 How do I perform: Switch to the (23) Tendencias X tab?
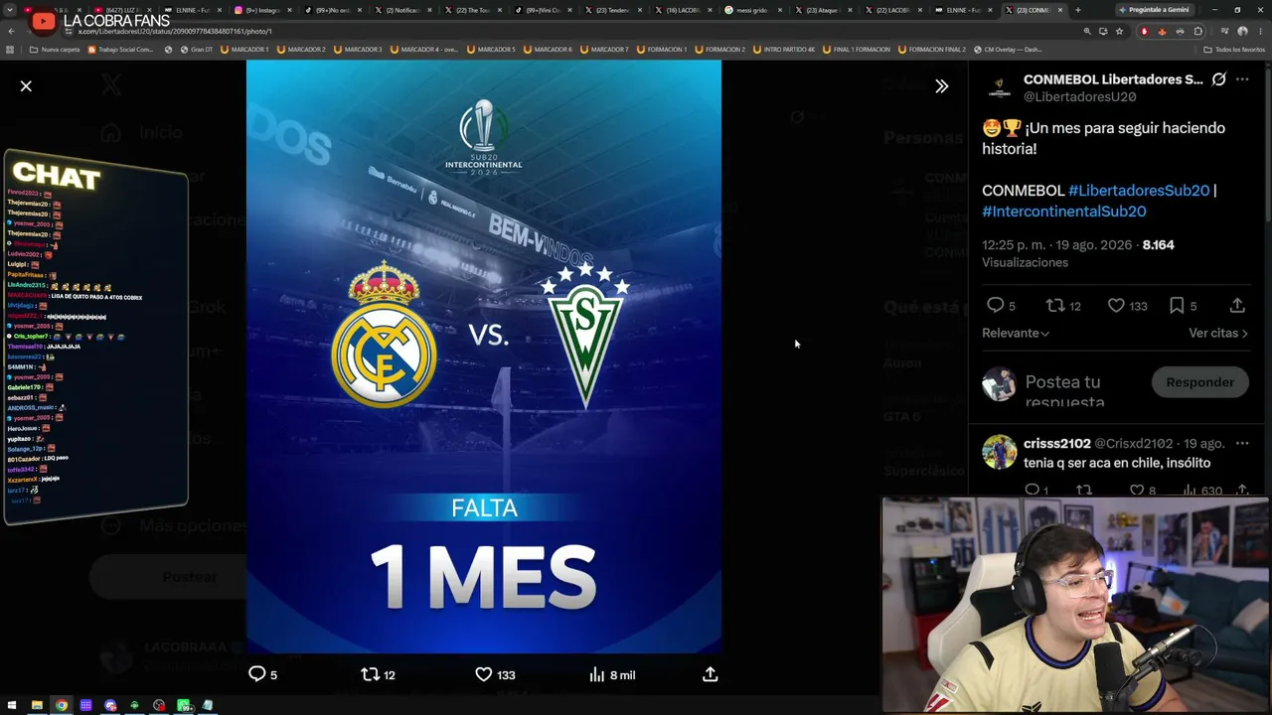click(613, 10)
